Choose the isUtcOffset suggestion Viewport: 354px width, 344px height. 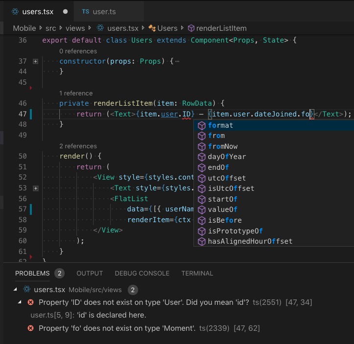274,188
